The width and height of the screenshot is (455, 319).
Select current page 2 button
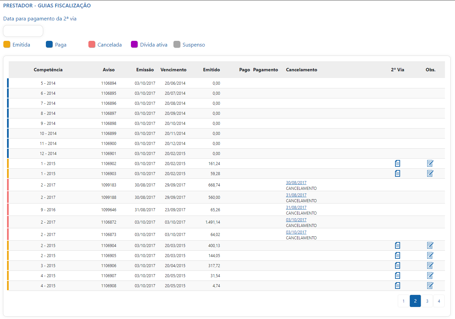coord(415,301)
